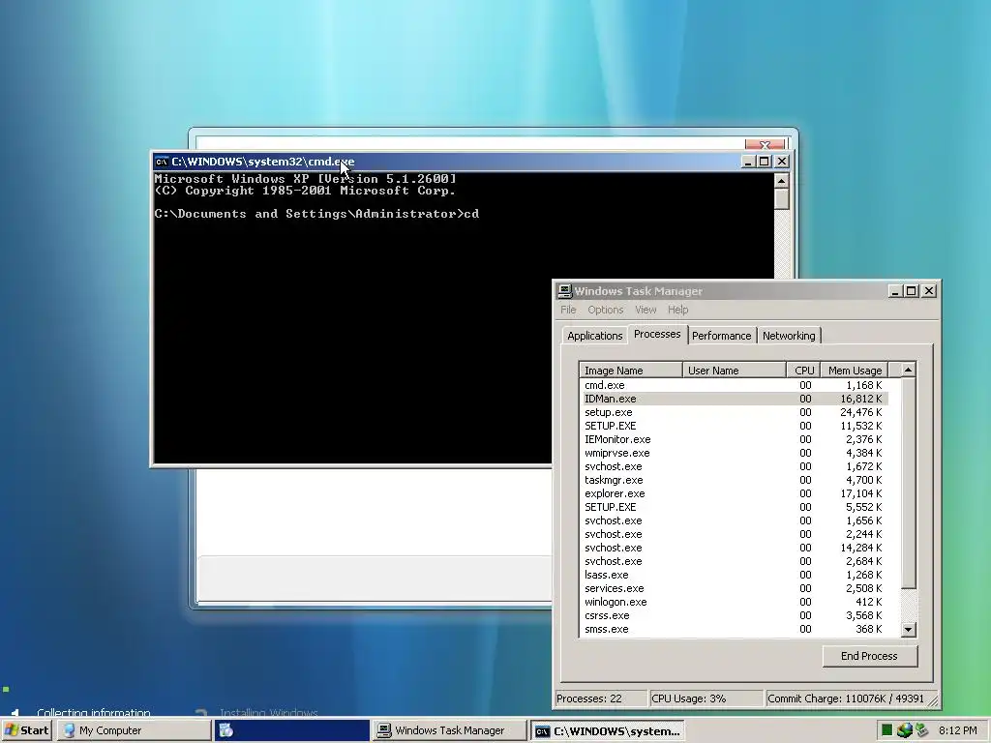Click cmd window scroll up arrow

781,181
